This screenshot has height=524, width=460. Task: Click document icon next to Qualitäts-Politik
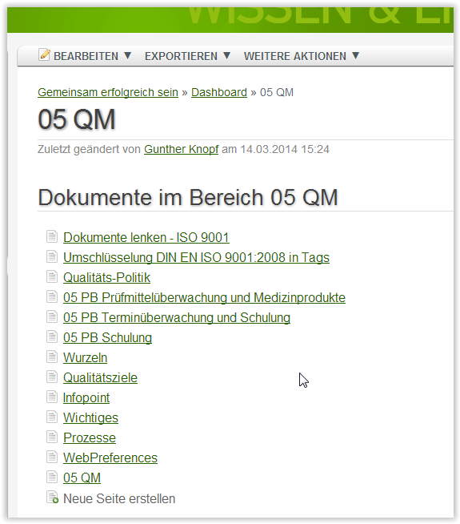(x=52, y=276)
